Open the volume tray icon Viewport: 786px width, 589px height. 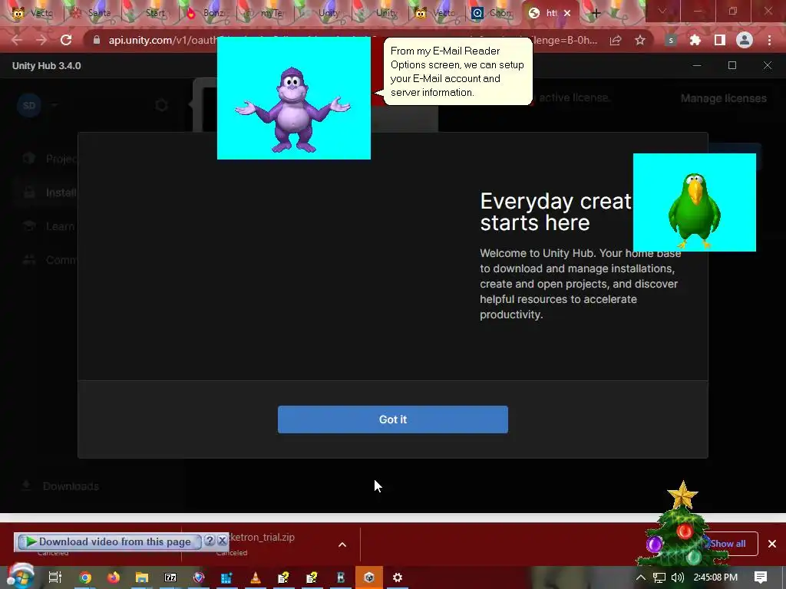[678, 577]
